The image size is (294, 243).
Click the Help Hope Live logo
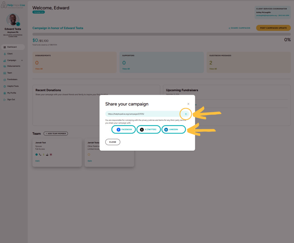(13, 5)
